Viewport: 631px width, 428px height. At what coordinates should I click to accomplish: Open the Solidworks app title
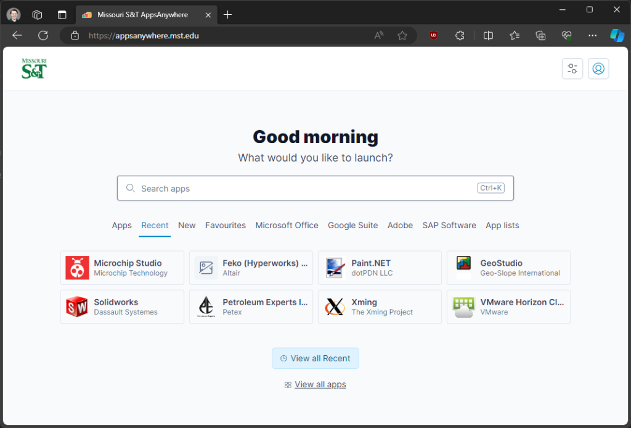(116, 302)
